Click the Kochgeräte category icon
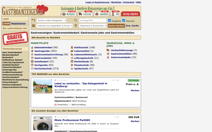This screenshot has height=132, width=212. [x=32, y=65]
